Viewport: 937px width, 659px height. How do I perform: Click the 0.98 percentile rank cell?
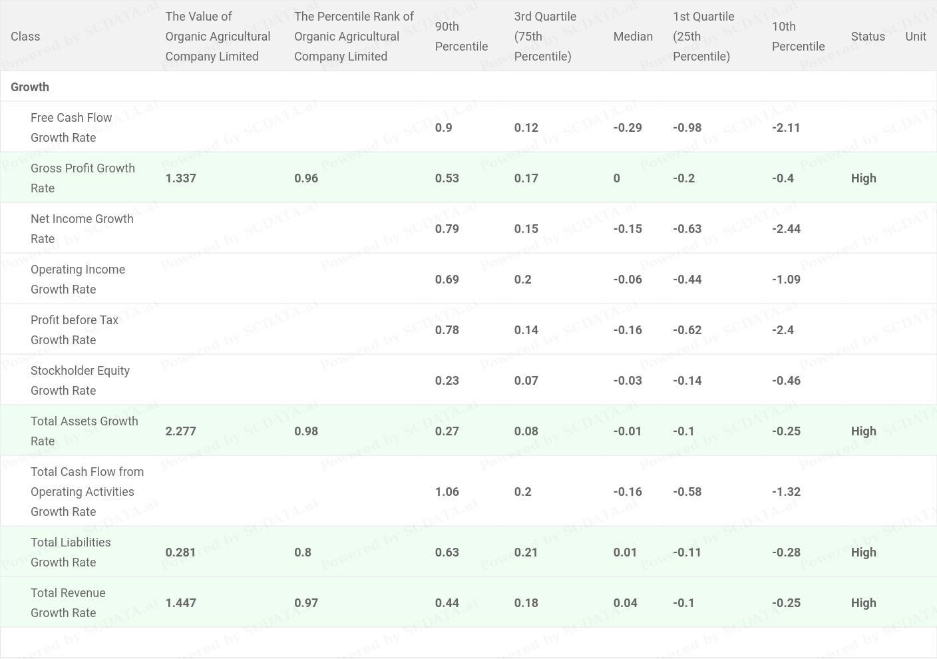pos(306,431)
